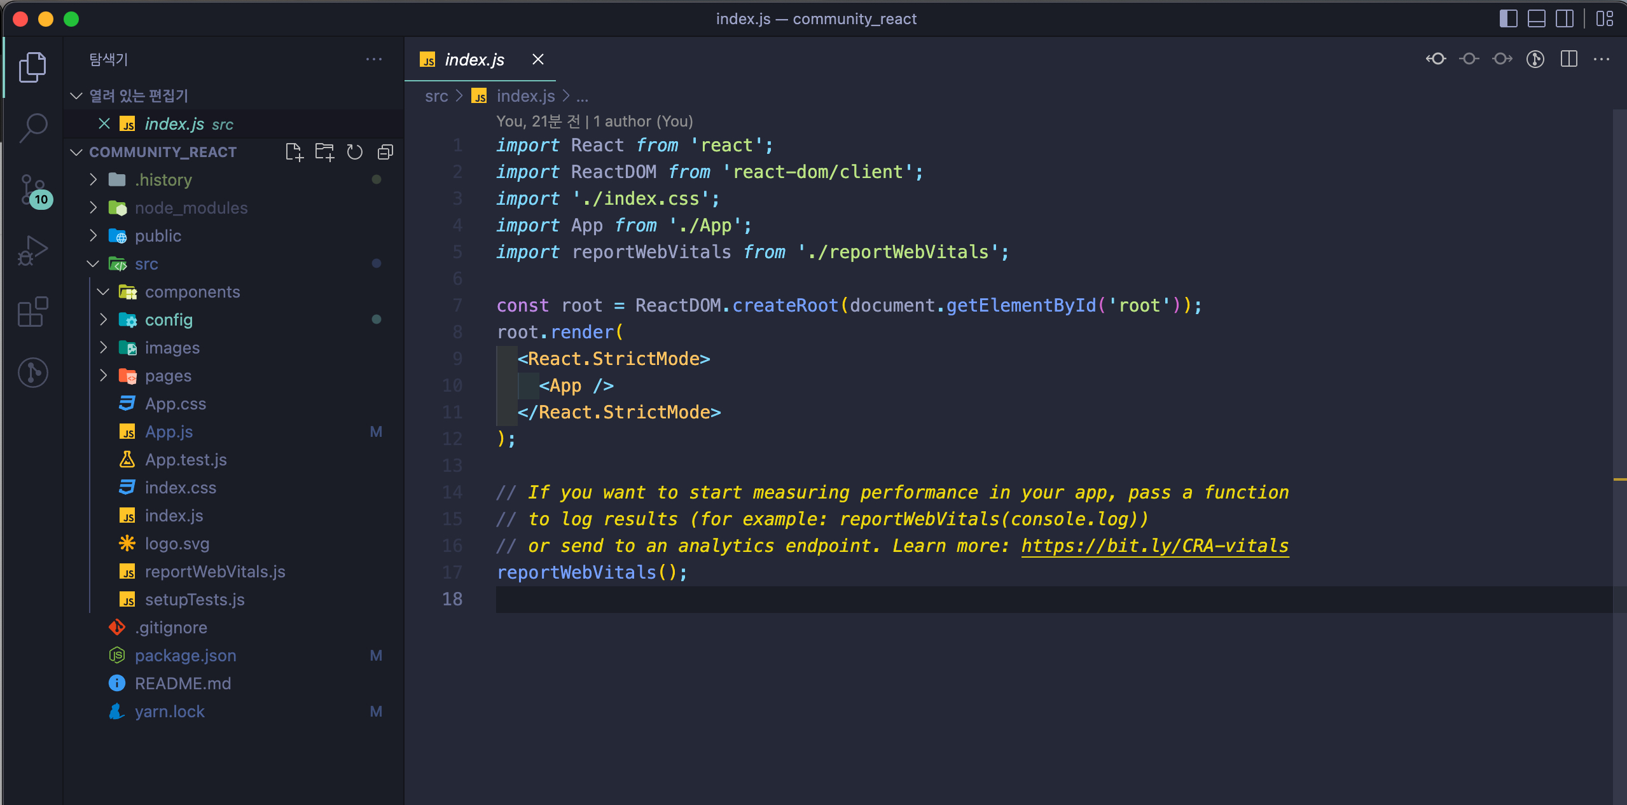Select the index.js editor tab

474,60
